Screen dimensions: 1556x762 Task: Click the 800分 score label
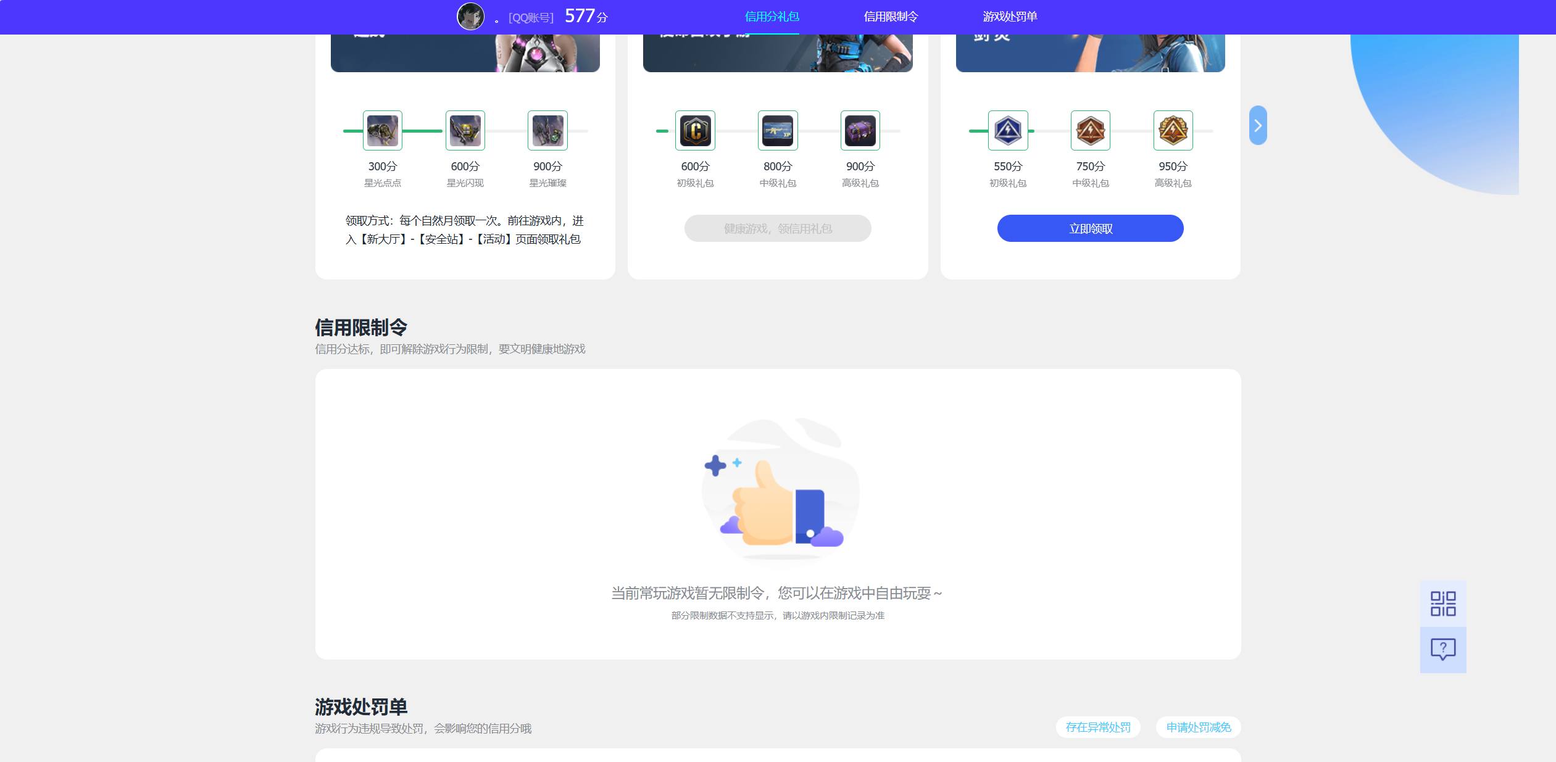tap(778, 167)
